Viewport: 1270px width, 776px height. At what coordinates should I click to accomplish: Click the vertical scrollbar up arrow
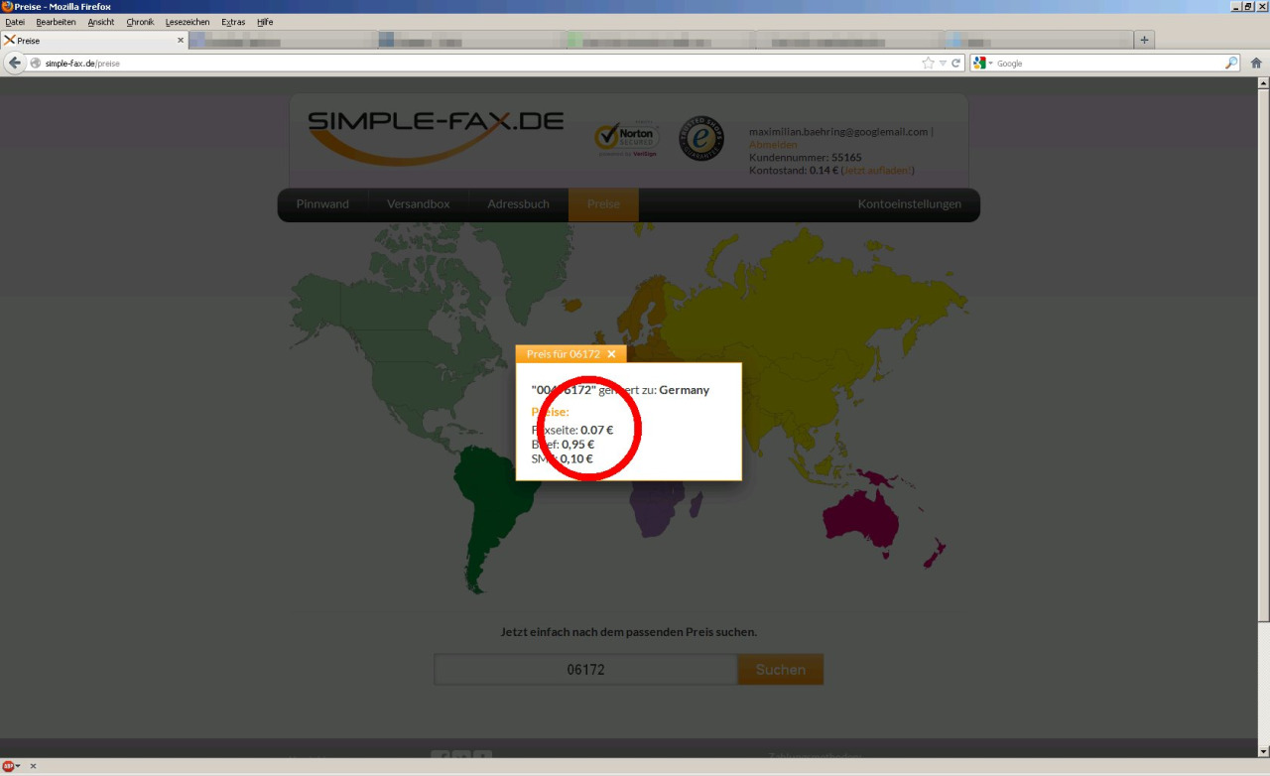(1263, 83)
